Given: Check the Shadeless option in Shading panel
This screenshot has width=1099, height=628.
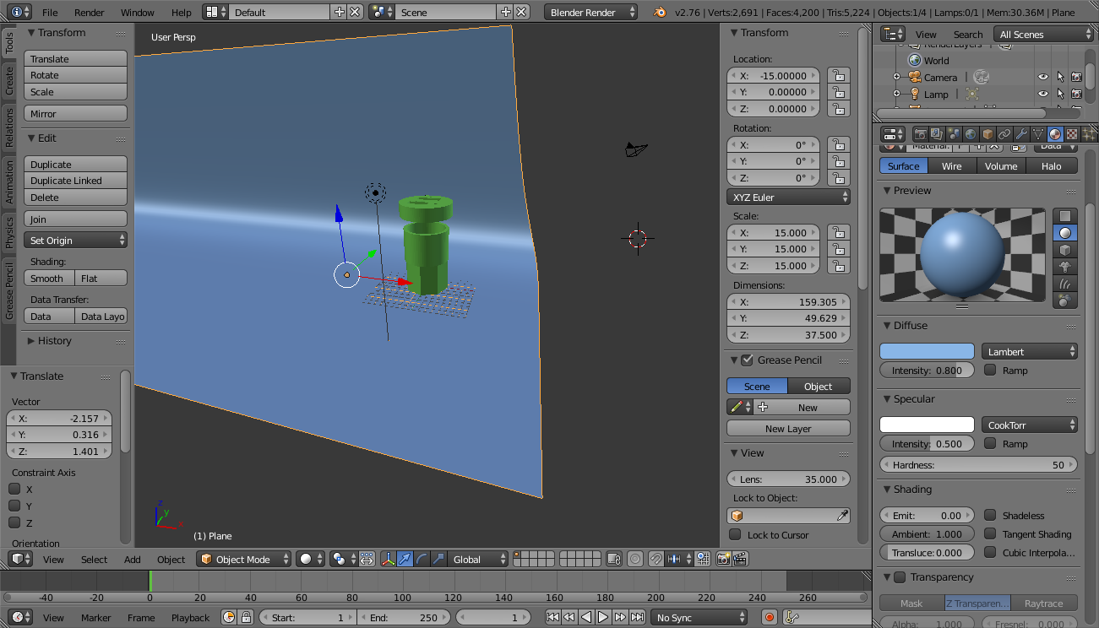Looking at the screenshot, I should pyautogui.click(x=990, y=515).
